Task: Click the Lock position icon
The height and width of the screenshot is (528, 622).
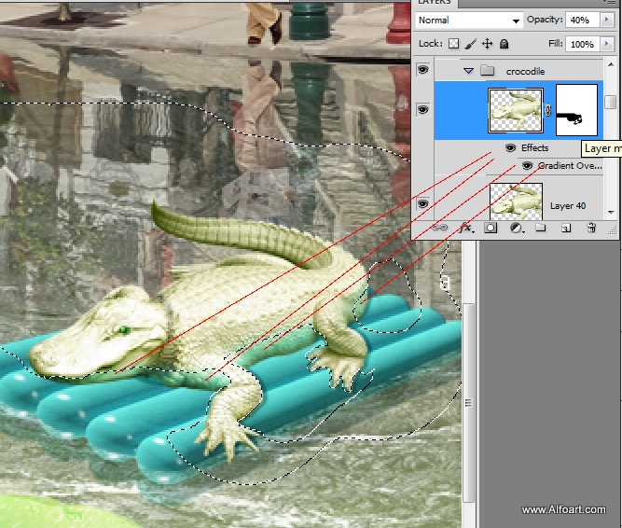Action: tap(488, 44)
